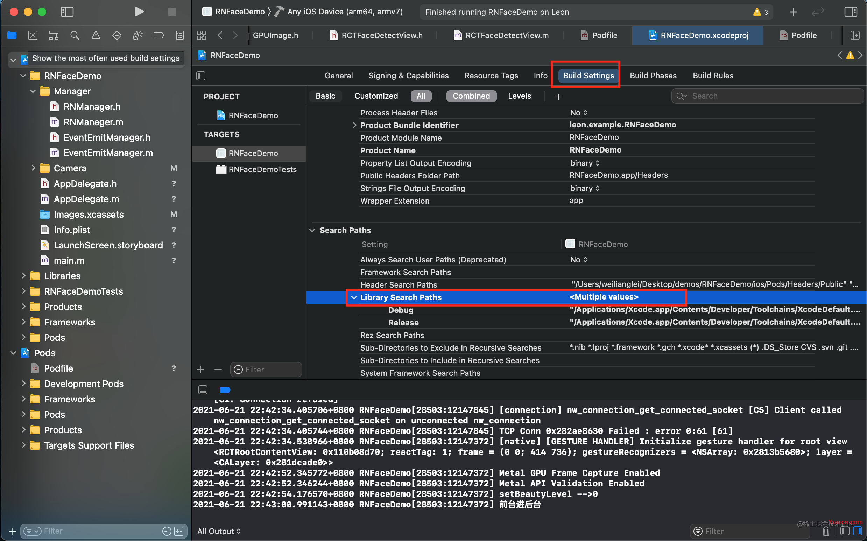Collapse the Library Search Paths setting

[x=354, y=297]
